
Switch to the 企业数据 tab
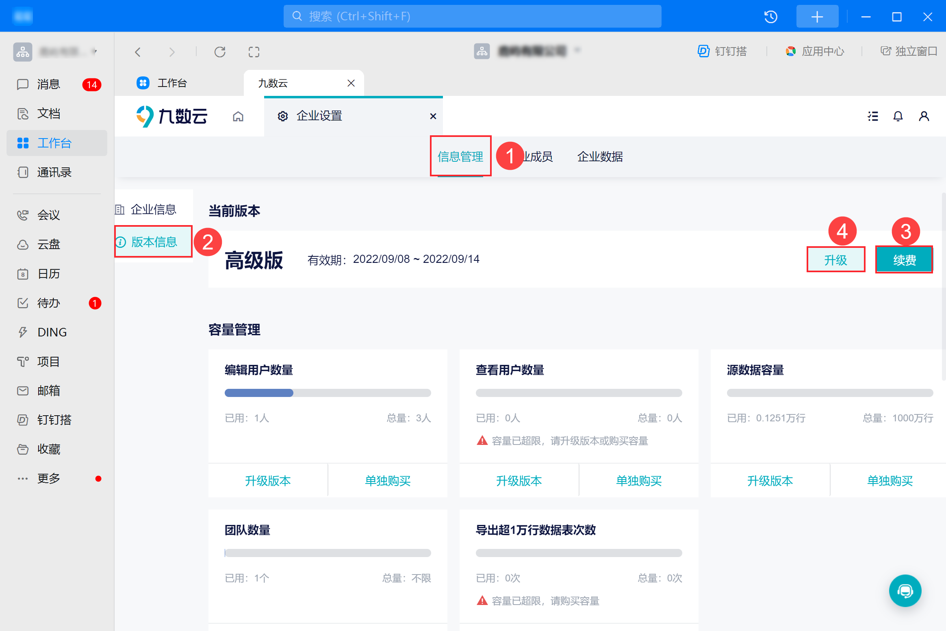(600, 156)
